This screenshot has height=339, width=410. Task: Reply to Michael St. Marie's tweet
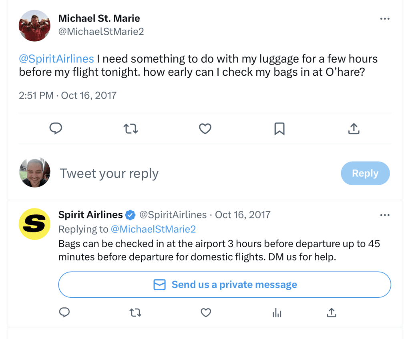(56, 129)
